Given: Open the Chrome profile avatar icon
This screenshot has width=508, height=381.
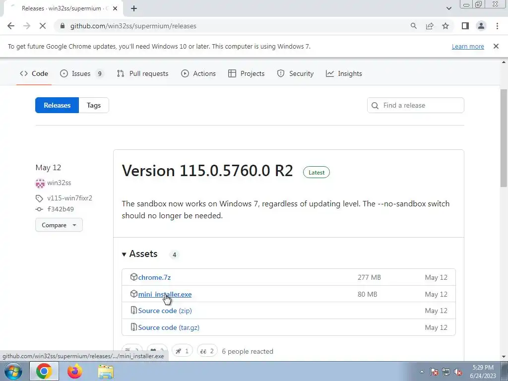Looking at the screenshot, I should (x=481, y=26).
